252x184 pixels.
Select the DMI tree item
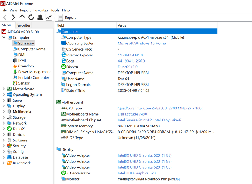22,55
